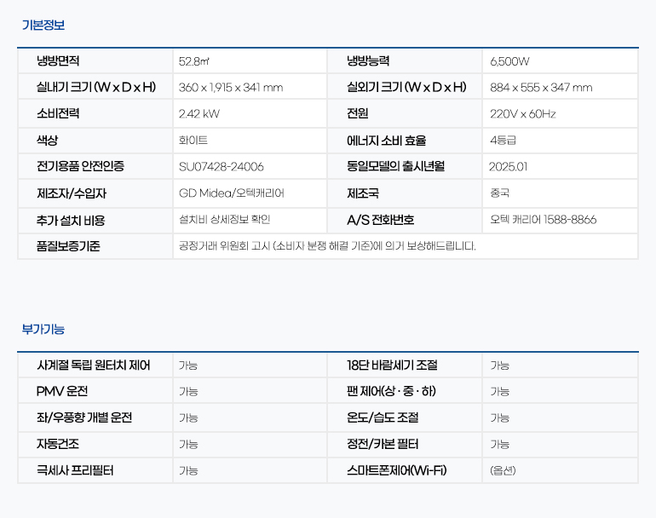Image resolution: width=656 pixels, height=518 pixels.
Task: Click the 부가기능 section heading
Action: 43,329
